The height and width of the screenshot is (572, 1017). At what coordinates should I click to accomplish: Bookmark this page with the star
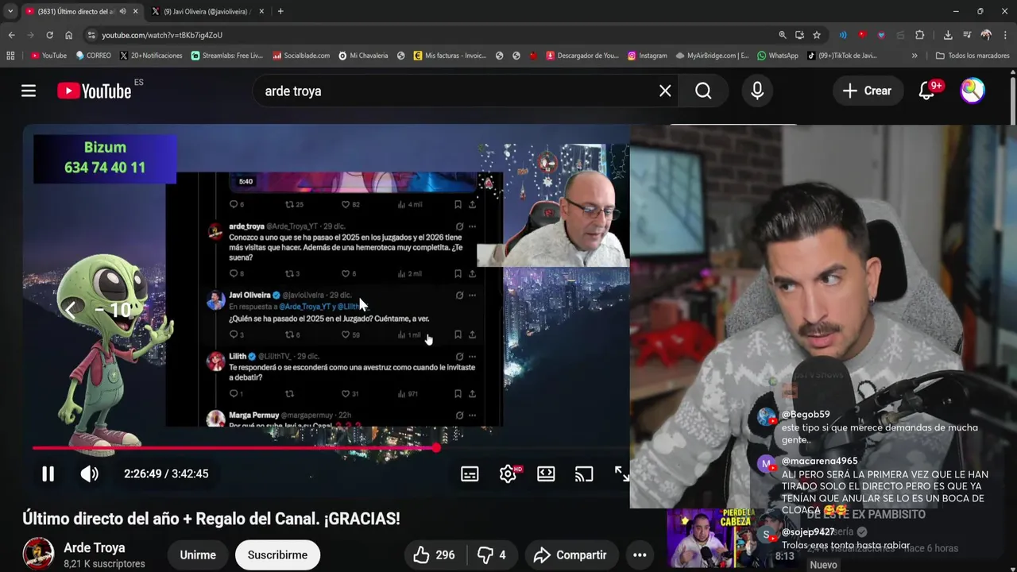pos(817,35)
